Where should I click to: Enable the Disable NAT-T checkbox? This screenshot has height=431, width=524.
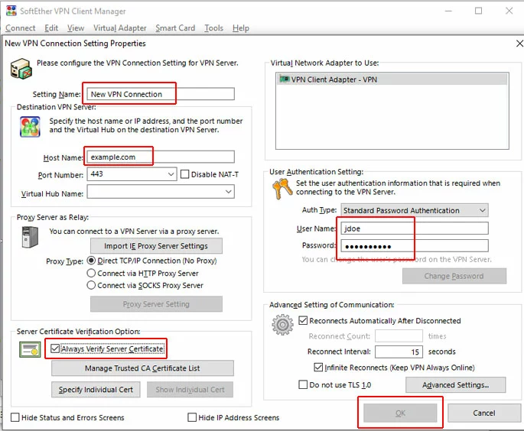185,174
